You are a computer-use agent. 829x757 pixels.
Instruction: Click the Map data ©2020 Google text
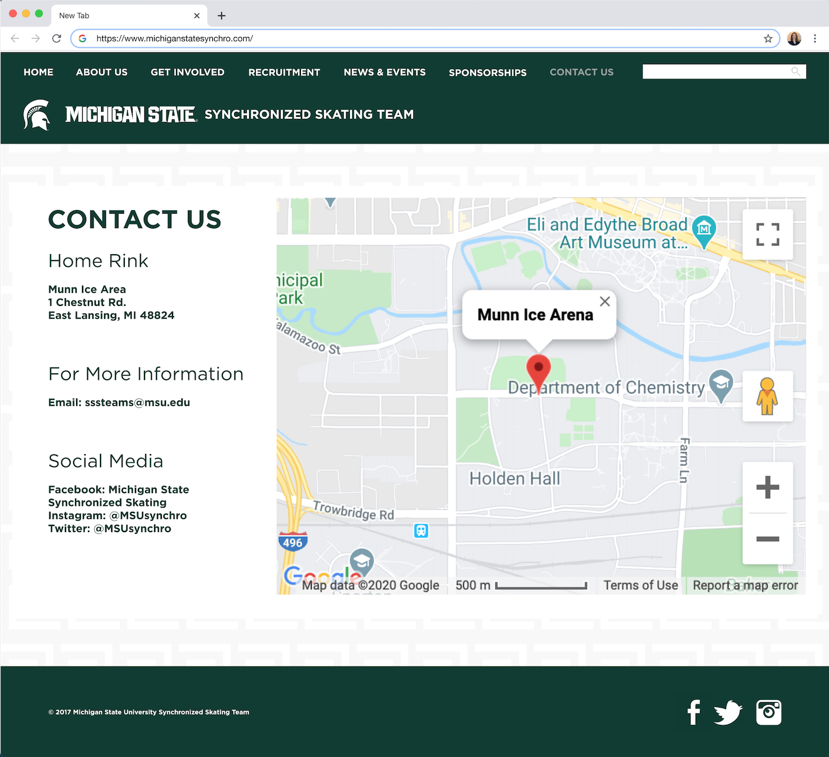pos(370,585)
